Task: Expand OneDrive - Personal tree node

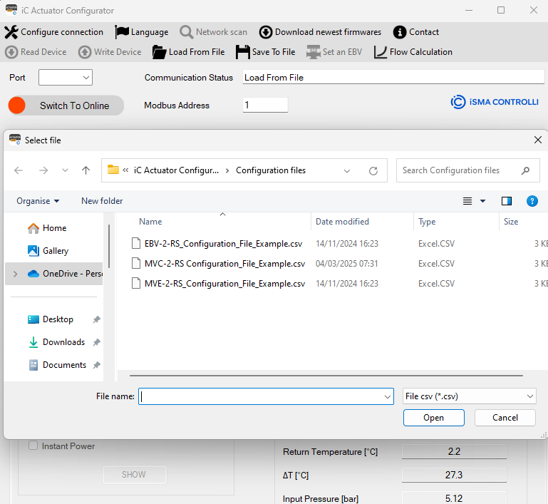Action: 15,274
